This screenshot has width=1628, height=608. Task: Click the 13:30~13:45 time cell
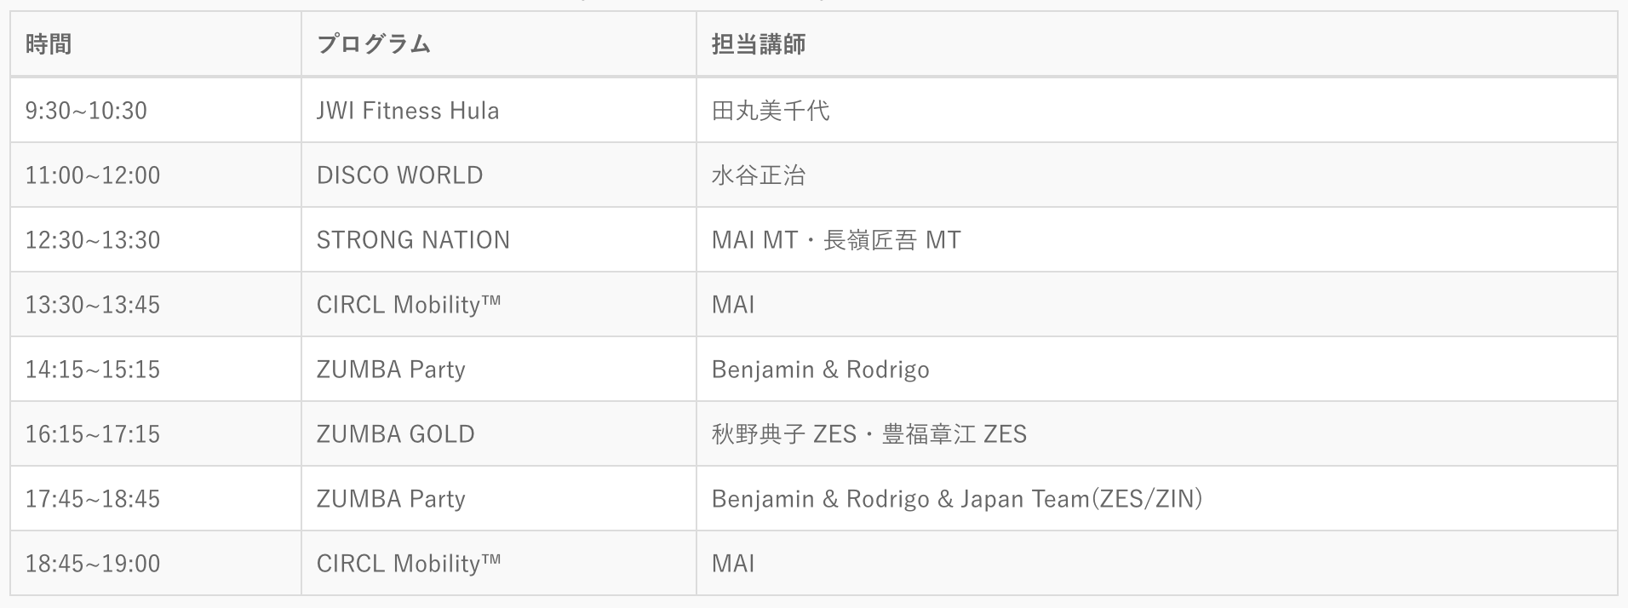pos(92,305)
